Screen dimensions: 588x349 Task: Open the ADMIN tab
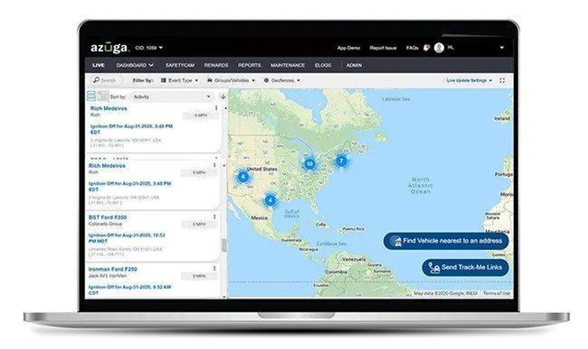(354, 65)
